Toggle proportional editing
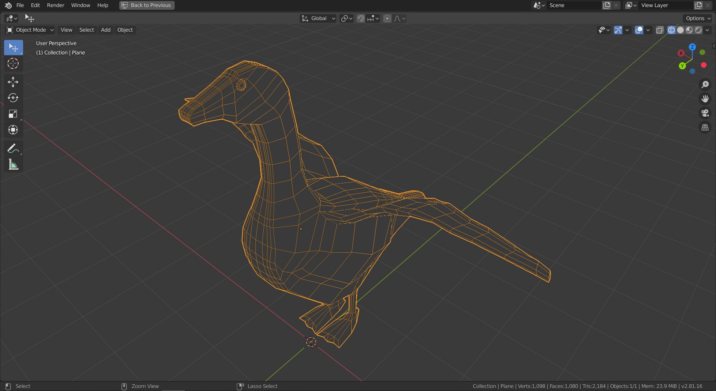716x391 pixels. tap(387, 18)
